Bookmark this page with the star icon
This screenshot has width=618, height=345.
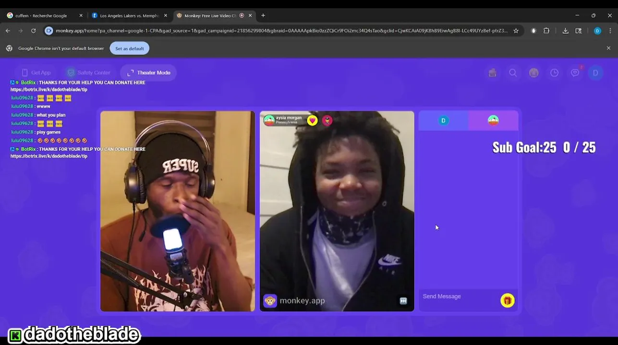(516, 31)
